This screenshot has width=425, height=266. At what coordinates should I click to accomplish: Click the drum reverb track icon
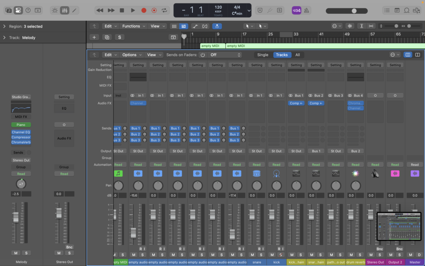[355, 173]
